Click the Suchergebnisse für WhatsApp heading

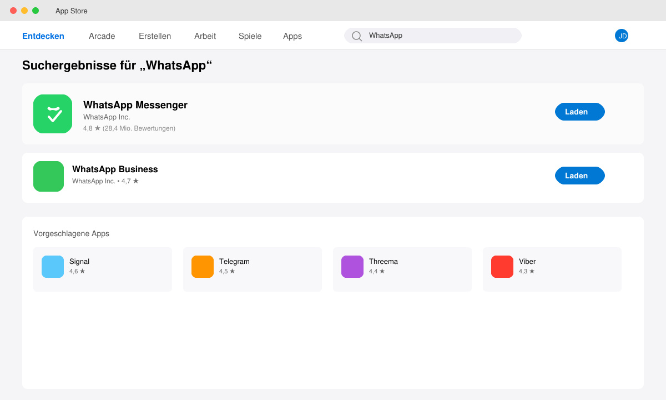pyautogui.click(x=117, y=66)
